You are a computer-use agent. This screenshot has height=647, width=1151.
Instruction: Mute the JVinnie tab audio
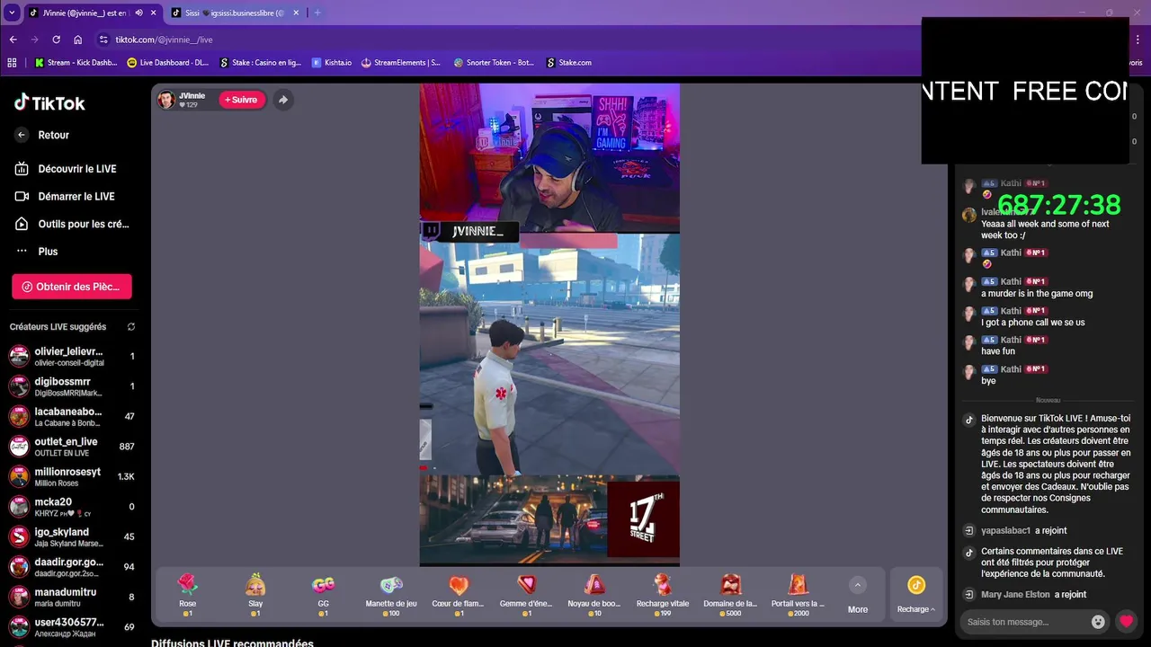click(x=138, y=13)
